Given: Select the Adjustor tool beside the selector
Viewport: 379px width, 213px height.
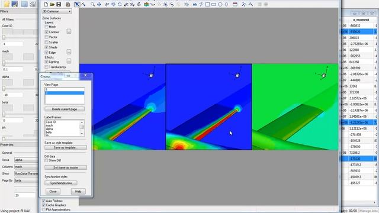Looking at the screenshot, I should coord(83,4).
